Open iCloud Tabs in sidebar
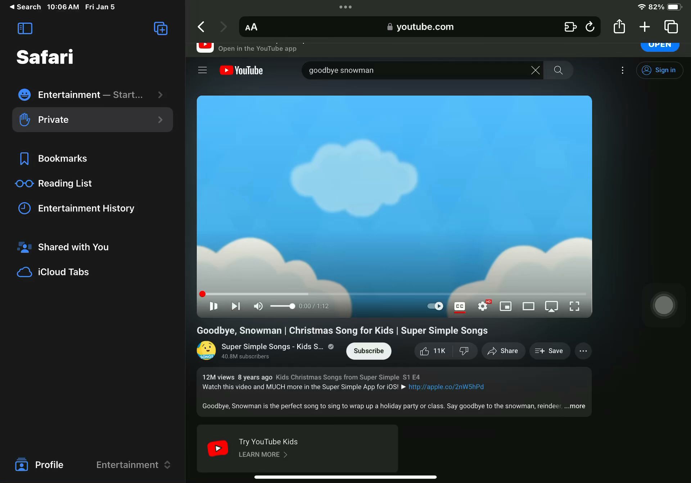This screenshot has width=691, height=483. click(63, 272)
